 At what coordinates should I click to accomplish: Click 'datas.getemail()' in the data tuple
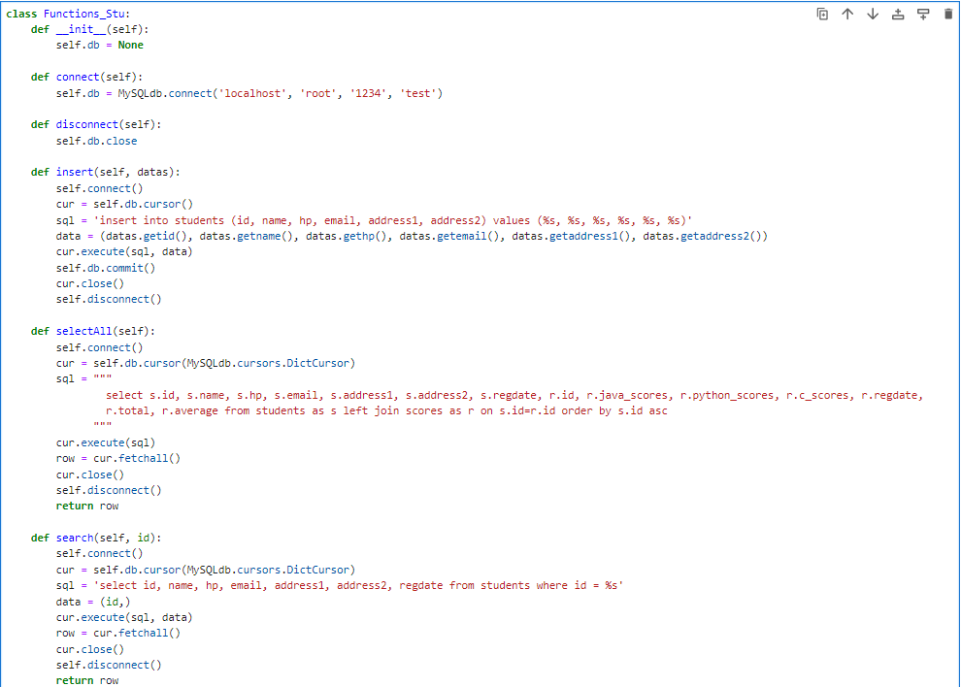[x=449, y=236]
